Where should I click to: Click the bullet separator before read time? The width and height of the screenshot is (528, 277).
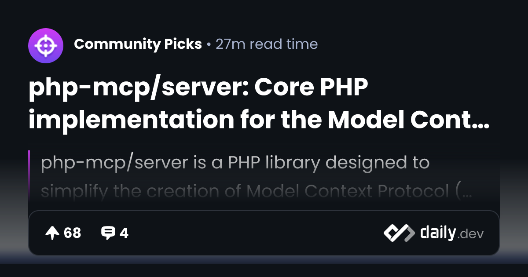tap(209, 45)
